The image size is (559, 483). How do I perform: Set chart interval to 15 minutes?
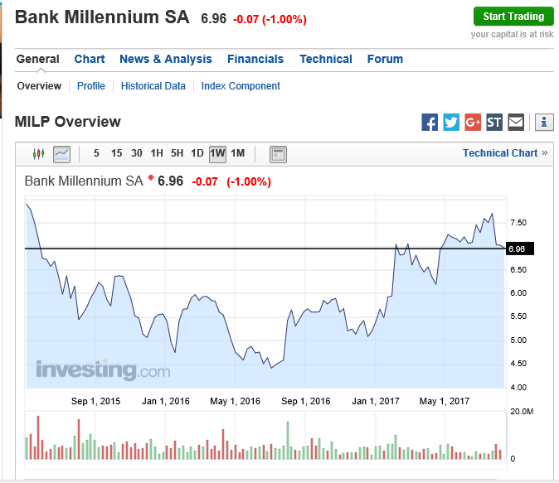point(117,153)
